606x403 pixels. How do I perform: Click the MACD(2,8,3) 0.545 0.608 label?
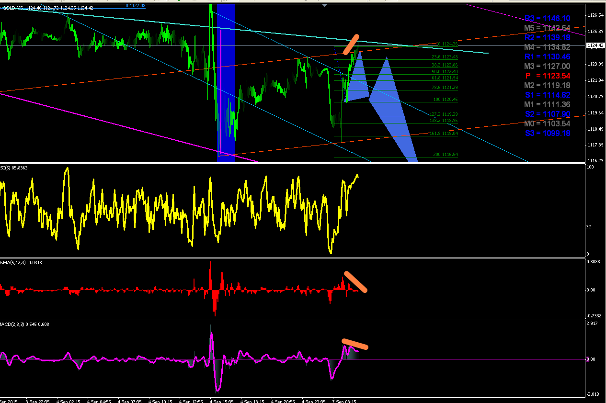24,324
